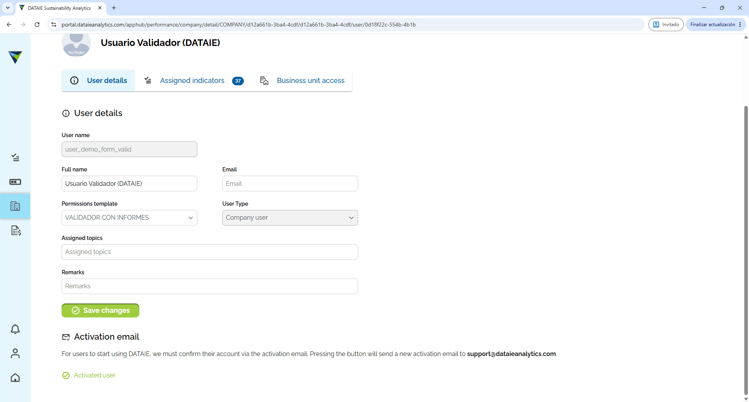Click Finalizar actualización button
The height and width of the screenshot is (402, 749).
pyautogui.click(x=713, y=25)
